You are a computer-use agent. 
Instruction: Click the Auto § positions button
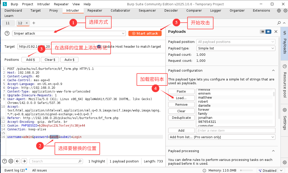(x=69, y=60)
